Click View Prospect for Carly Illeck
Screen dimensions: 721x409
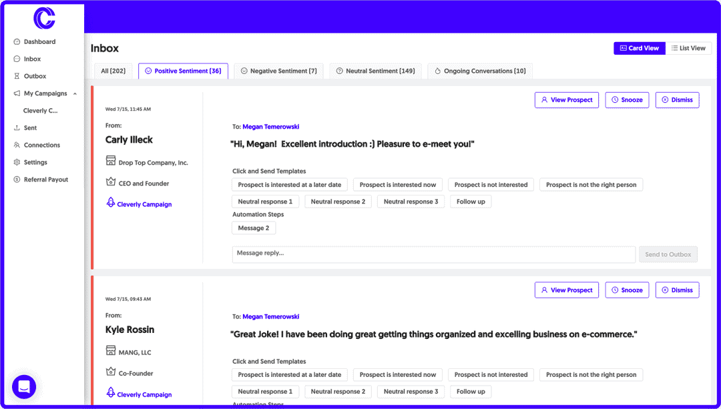pos(566,100)
